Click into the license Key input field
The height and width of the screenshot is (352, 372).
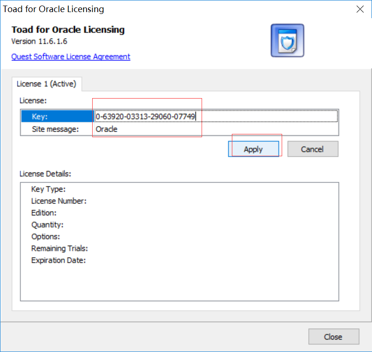tap(216, 116)
